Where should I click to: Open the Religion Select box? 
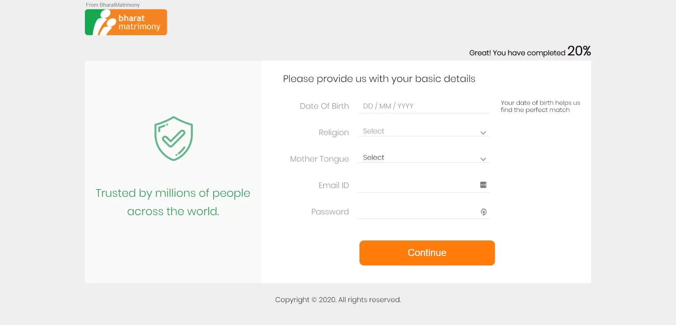(x=418, y=131)
